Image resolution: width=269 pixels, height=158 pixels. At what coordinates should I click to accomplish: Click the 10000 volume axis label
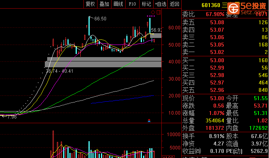(173, 135)
